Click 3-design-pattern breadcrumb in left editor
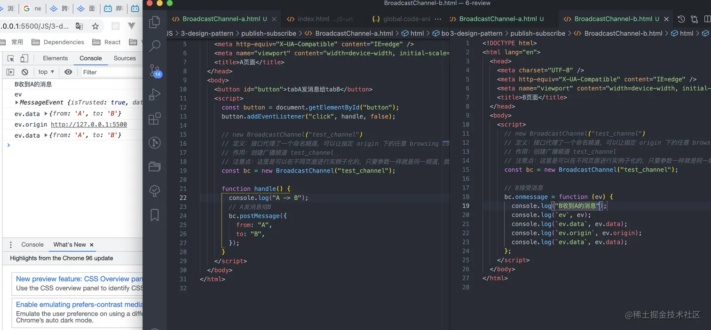Viewport: 711px width, 330px height. pyautogui.click(x=207, y=33)
